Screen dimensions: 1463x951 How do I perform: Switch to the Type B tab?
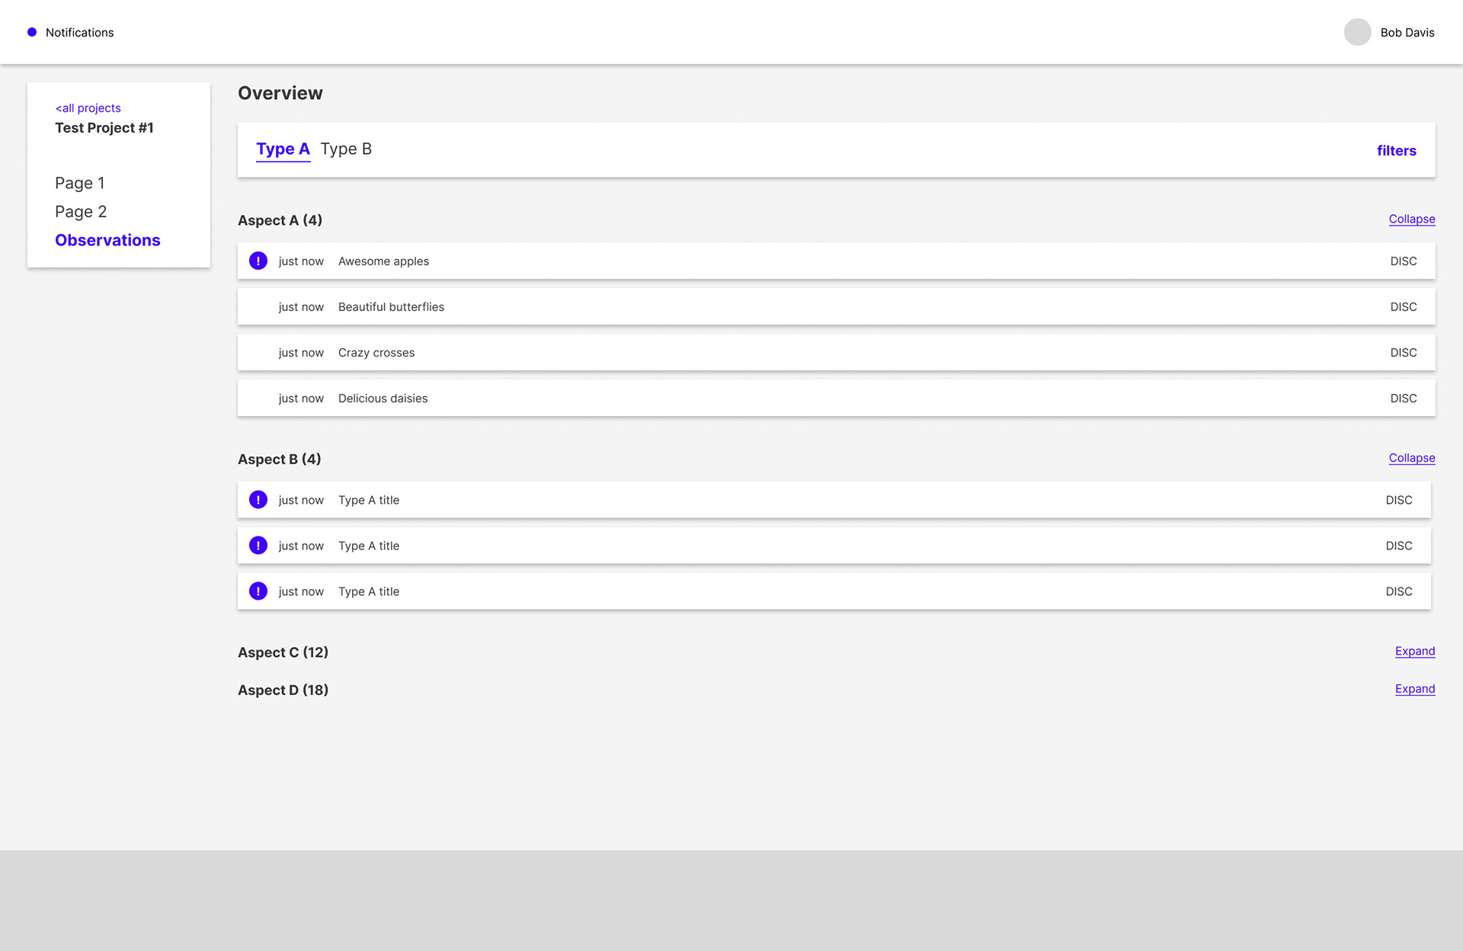pyautogui.click(x=346, y=149)
